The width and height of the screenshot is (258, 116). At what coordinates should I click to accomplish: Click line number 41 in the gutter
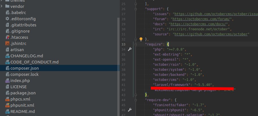tap(124, 85)
